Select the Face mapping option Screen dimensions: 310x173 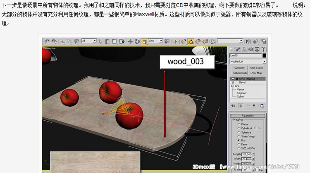(x=242, y=145)
